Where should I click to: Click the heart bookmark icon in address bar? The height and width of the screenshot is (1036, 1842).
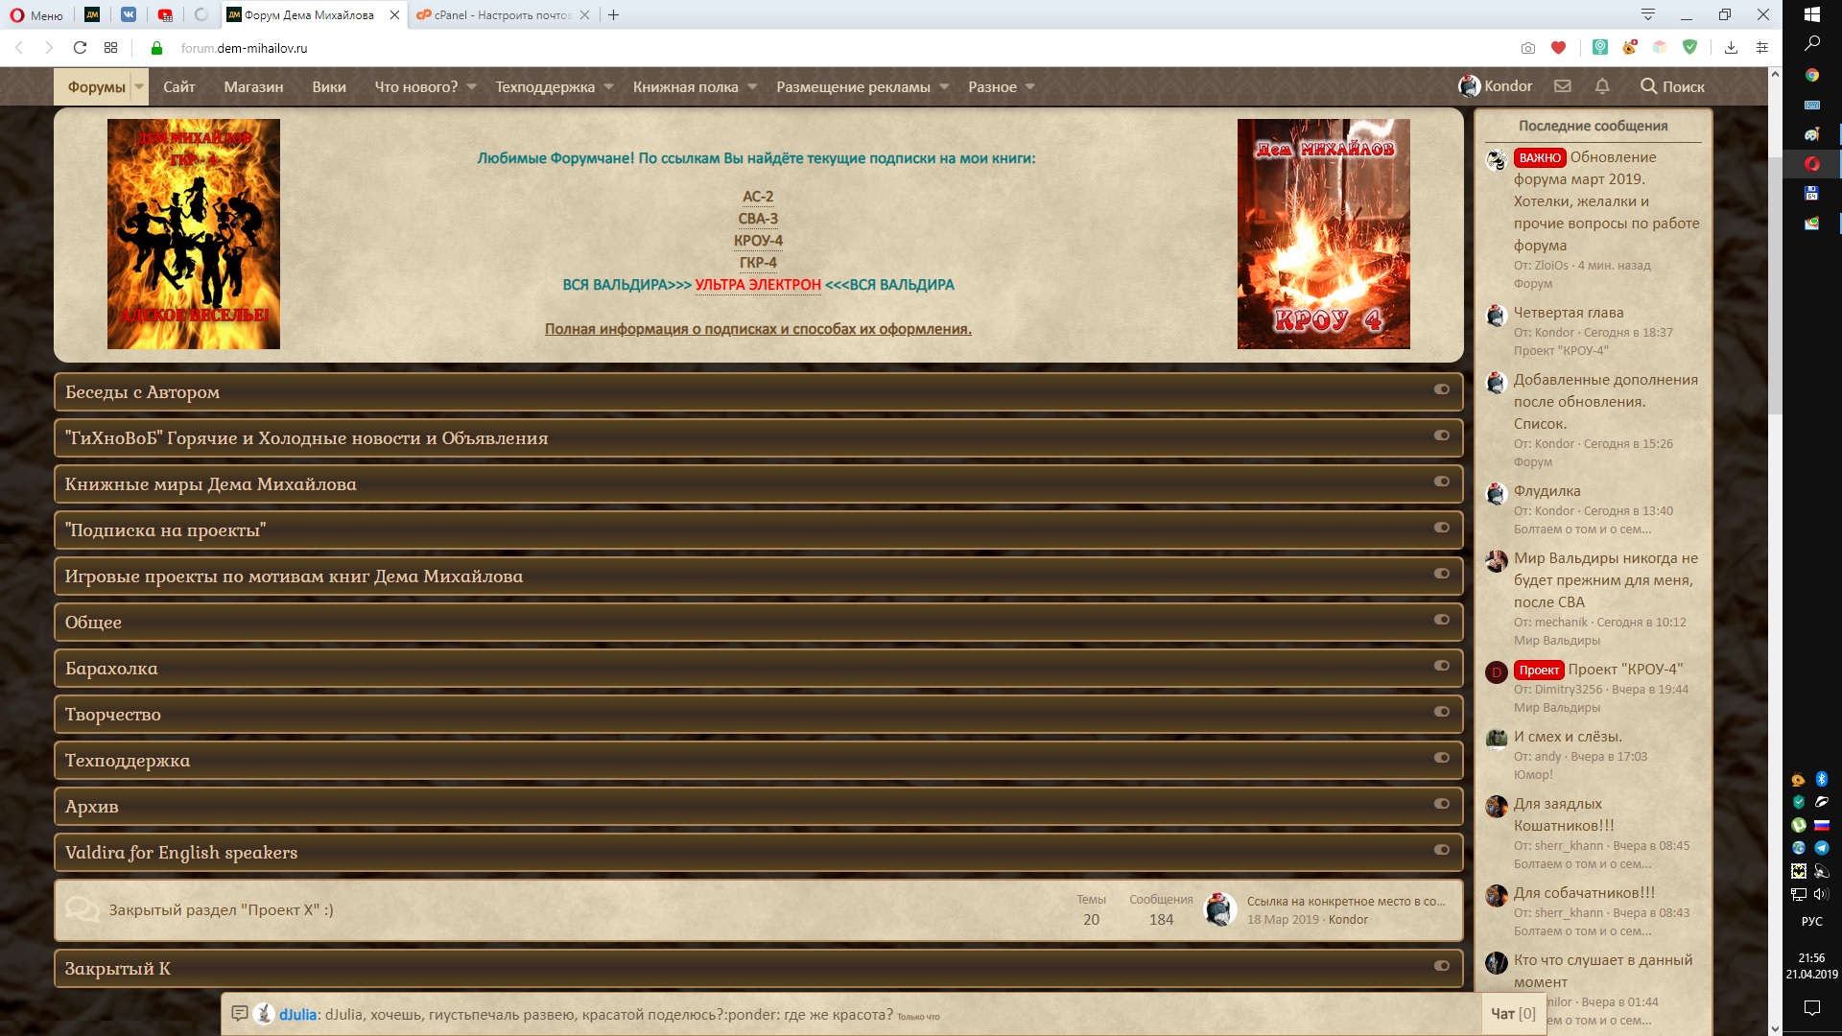1558,48
